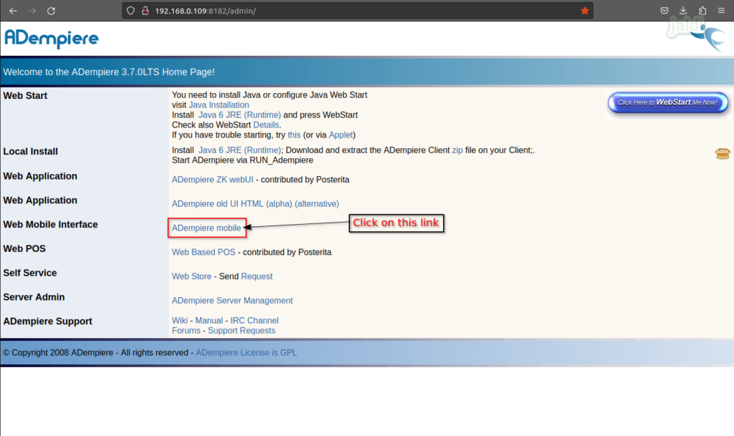The width and height of the screenshot is (734, 436).
Task: Open the browser hamburger menu
Action: [721, 10]
